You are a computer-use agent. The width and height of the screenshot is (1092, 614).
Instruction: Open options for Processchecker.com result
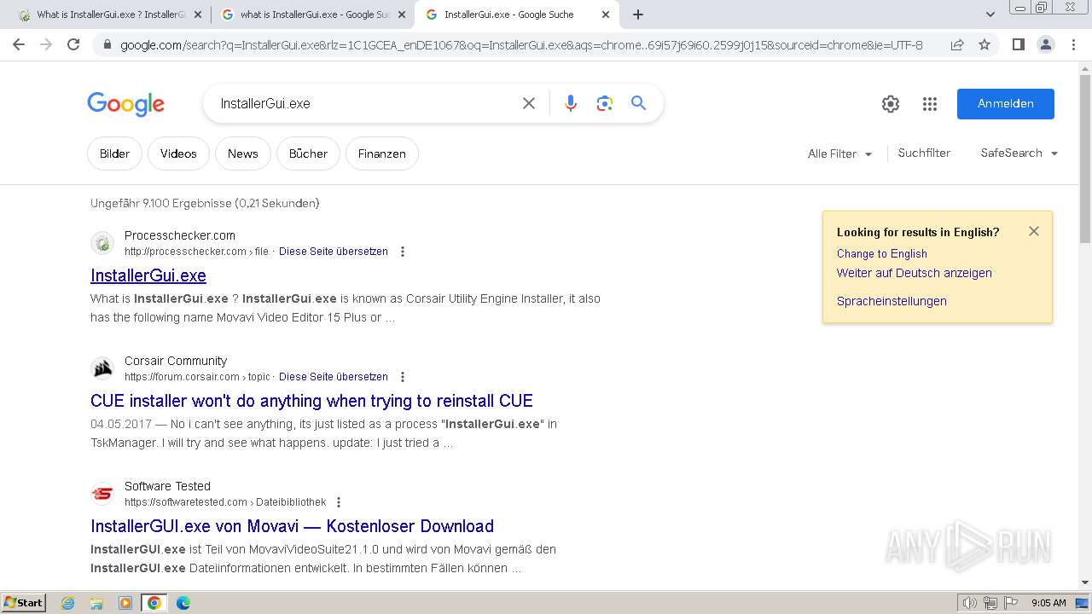pyautogui.click(x=403, y=252)
